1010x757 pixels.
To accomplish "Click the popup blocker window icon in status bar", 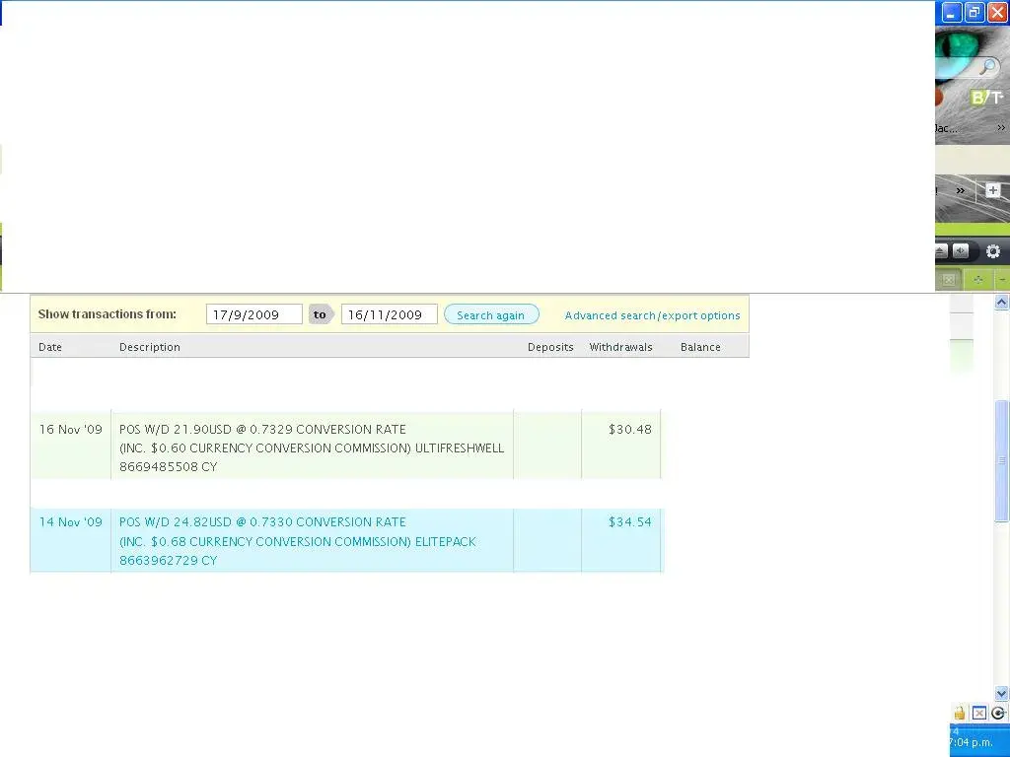I will pyautogui.click(x=979, y=713).
